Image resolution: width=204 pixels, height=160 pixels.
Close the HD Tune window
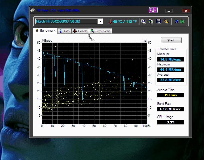[186, 11]
